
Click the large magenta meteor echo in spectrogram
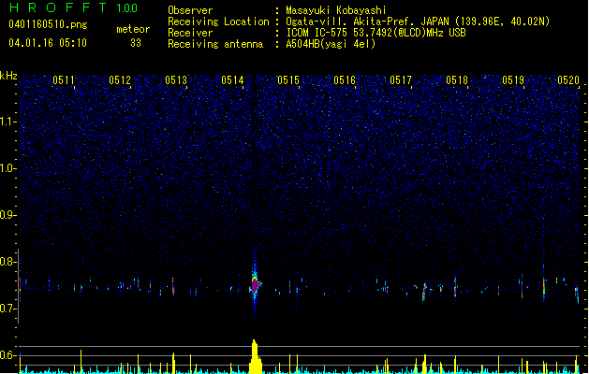255,285
